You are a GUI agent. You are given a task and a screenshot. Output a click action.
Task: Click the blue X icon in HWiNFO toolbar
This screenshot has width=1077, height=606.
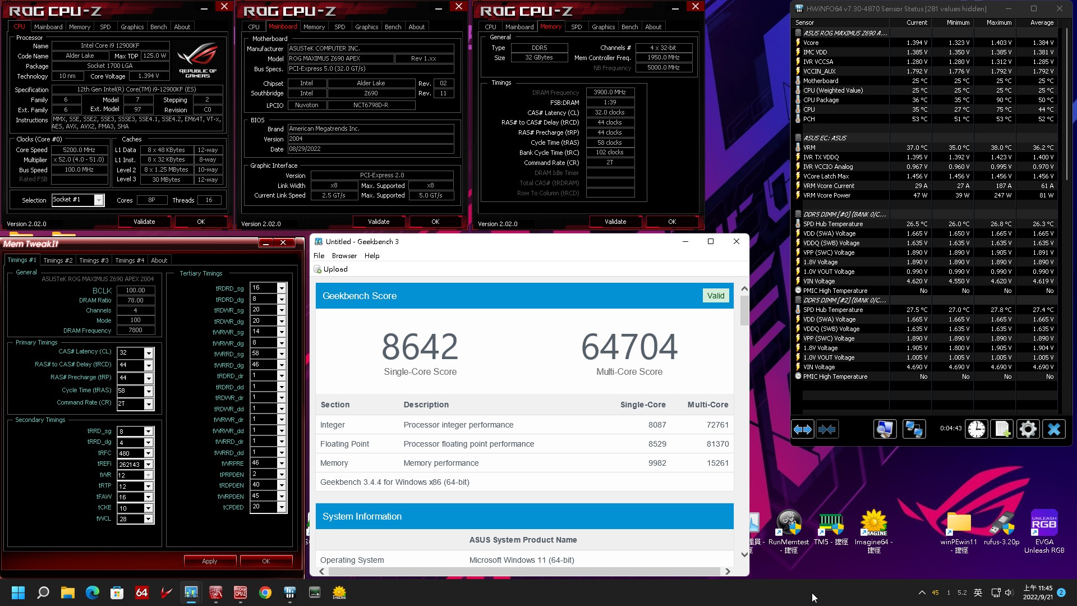1054,430
